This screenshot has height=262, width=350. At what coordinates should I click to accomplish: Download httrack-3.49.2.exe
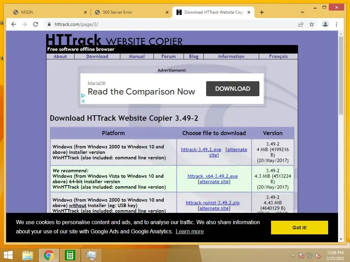tap(201, 149)
